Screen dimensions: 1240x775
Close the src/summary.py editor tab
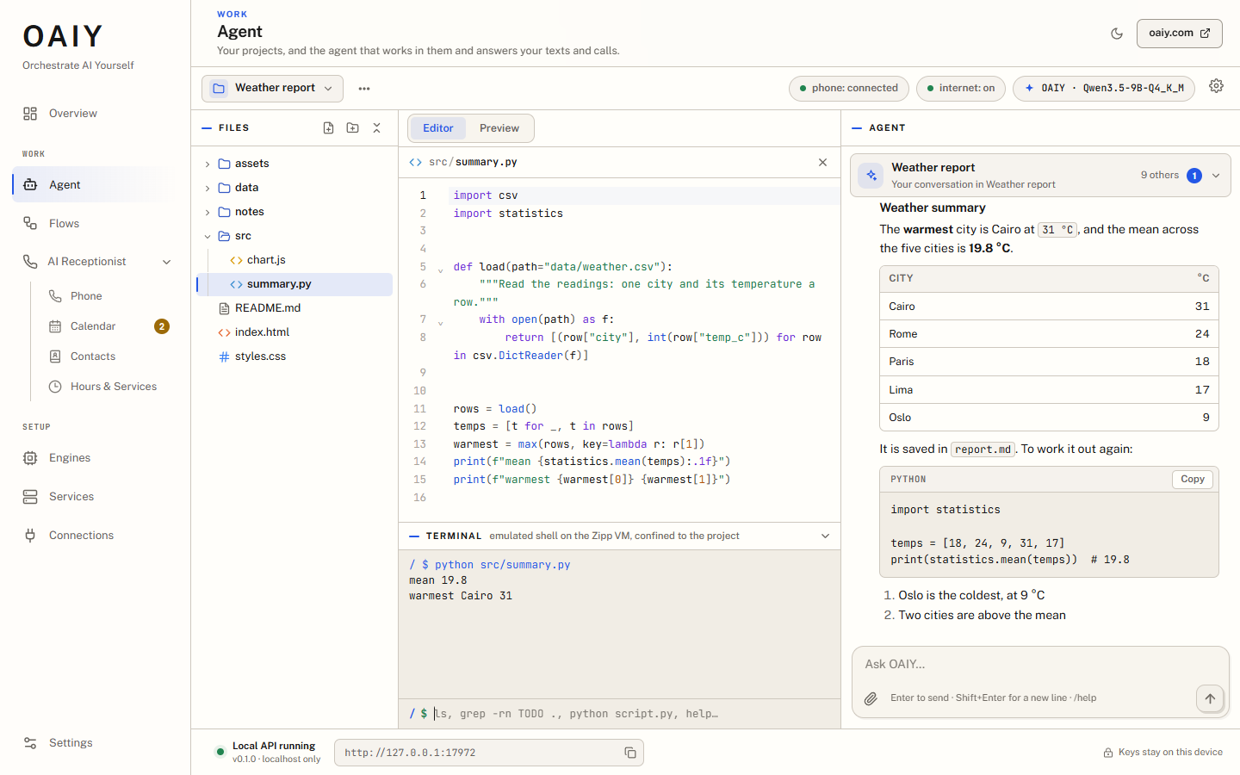tap(822, 162)
